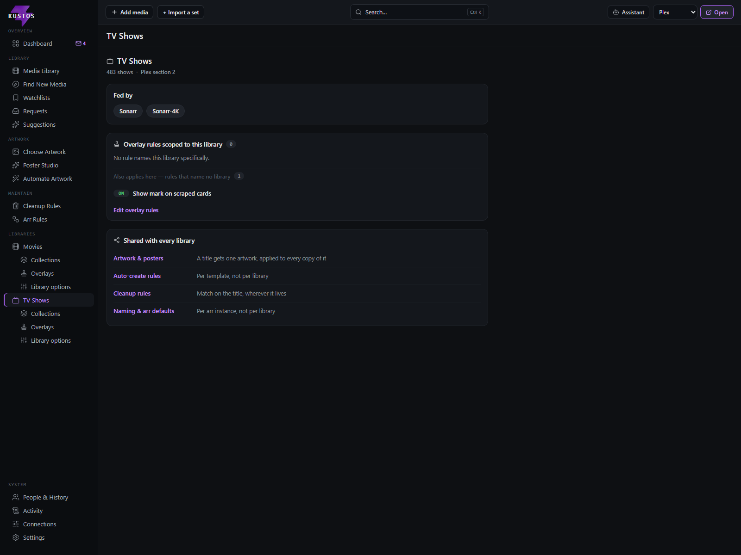Open the Dashboard grid icon
This screenshot has width=741, height=555.
pos(16,43)
